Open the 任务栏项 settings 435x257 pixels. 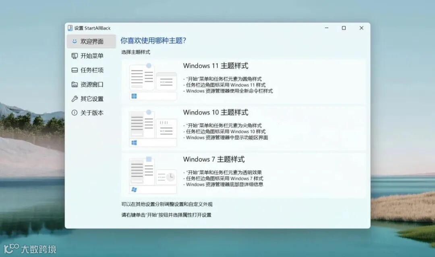click(91, 70)
